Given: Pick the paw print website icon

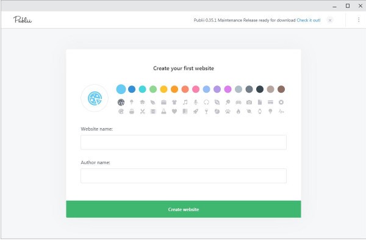Looking at the screenshot, I should [x=228, y=112].
